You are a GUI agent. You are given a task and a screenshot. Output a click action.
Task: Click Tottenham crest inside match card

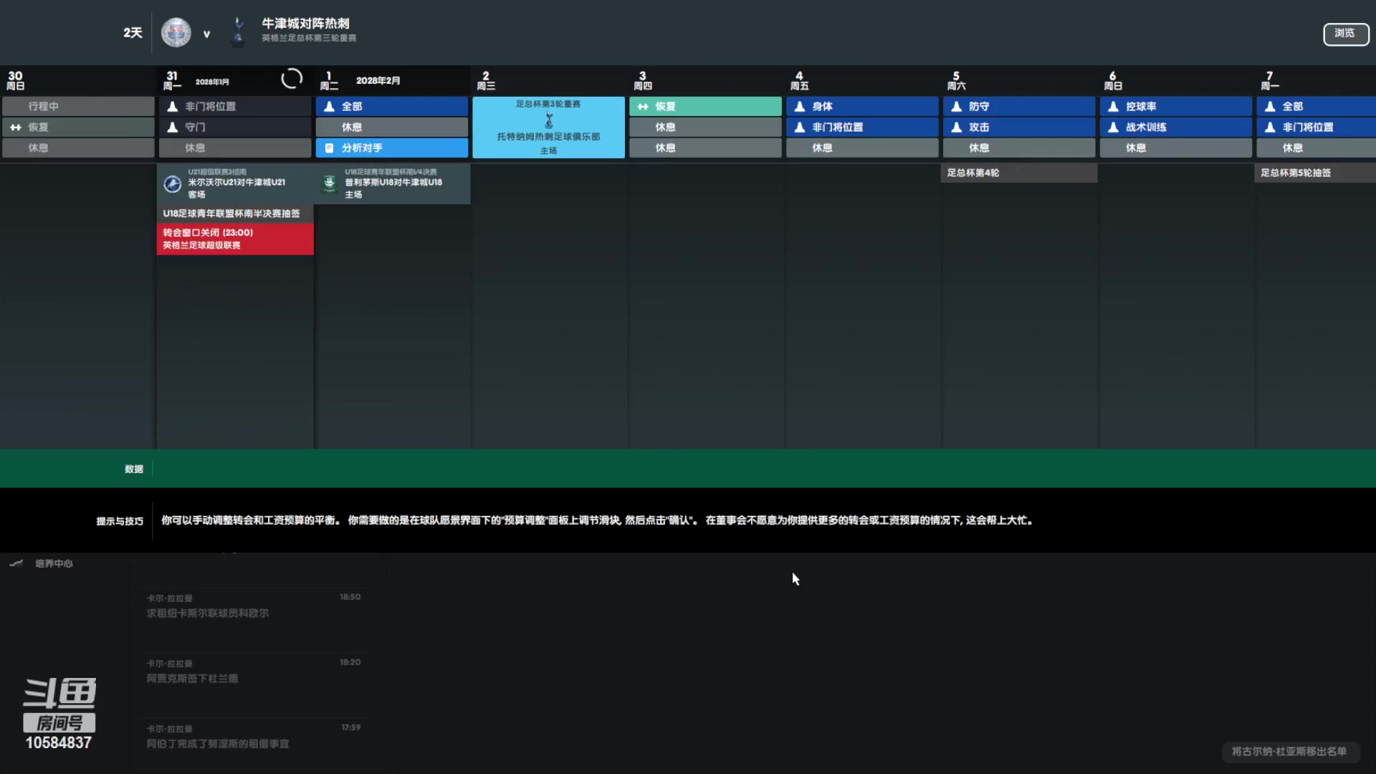549,120
